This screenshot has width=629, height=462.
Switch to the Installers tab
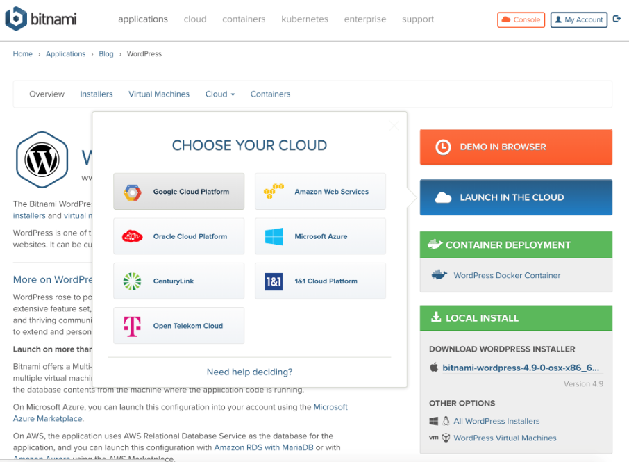(96, 94)
